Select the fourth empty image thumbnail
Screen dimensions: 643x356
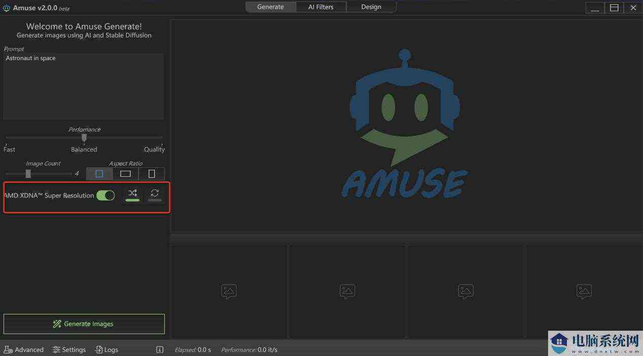tap(584, 292)
